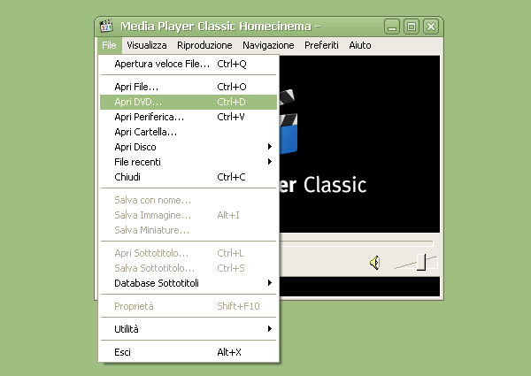Adjust the volume slider handle
The width and height of the screenshot is (531, 376).
point(423,262)
